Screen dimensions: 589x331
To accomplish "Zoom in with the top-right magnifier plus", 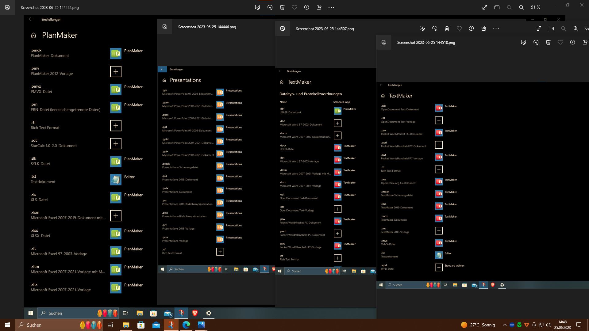I will pyautogui.click(x=521, y=7).
